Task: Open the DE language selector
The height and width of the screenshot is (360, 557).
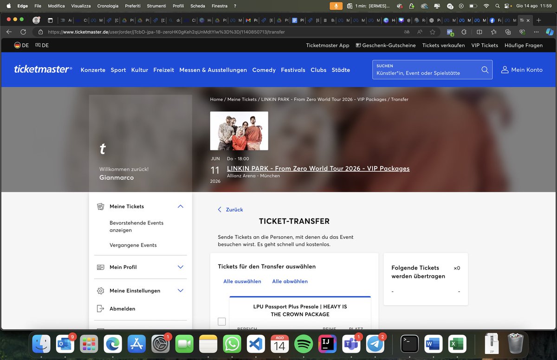Action: coord(42,45)
